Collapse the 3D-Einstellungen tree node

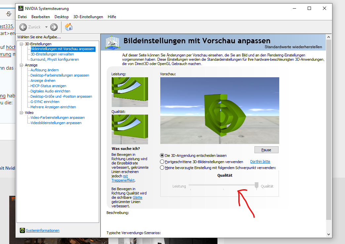click(x=21, y=44)
